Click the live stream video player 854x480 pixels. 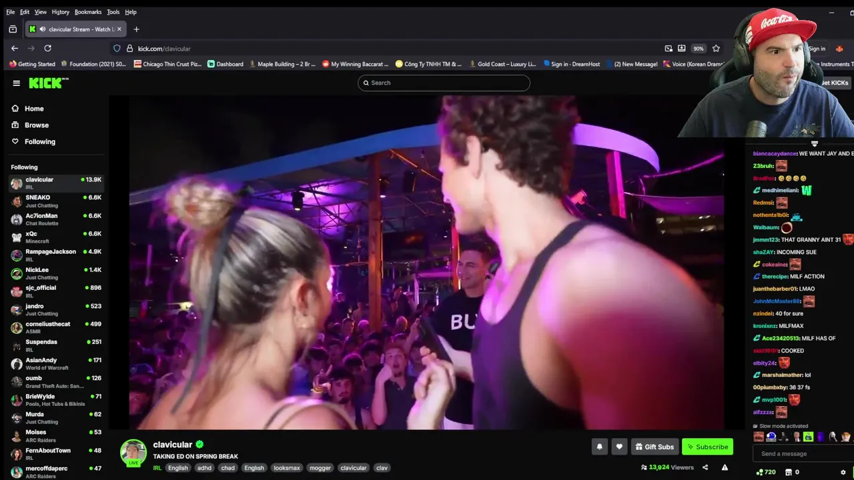point(426,263)
